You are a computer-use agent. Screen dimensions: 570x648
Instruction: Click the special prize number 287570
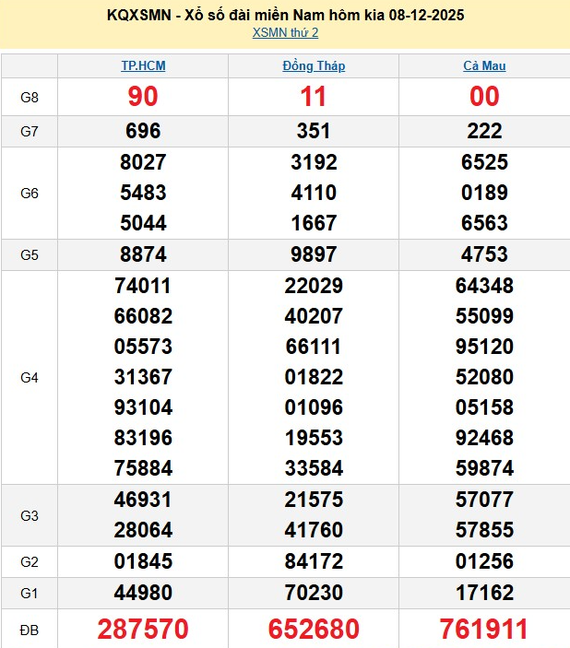[143, 629]
